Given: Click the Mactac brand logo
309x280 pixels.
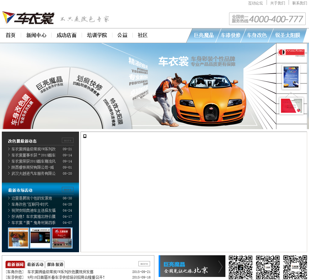Looking at the screenshot, I should point(291,52).
